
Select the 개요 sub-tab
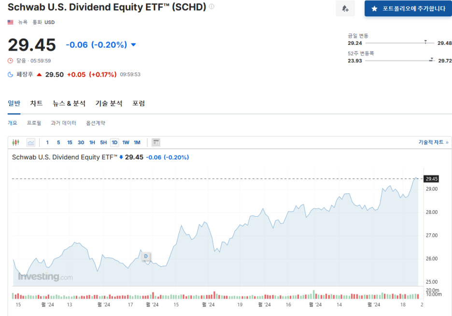13,123
